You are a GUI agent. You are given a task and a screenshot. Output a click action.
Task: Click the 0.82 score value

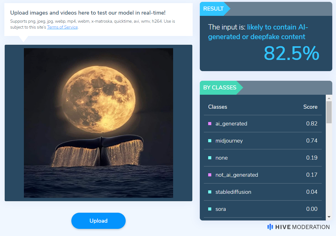tap(312, 124)
